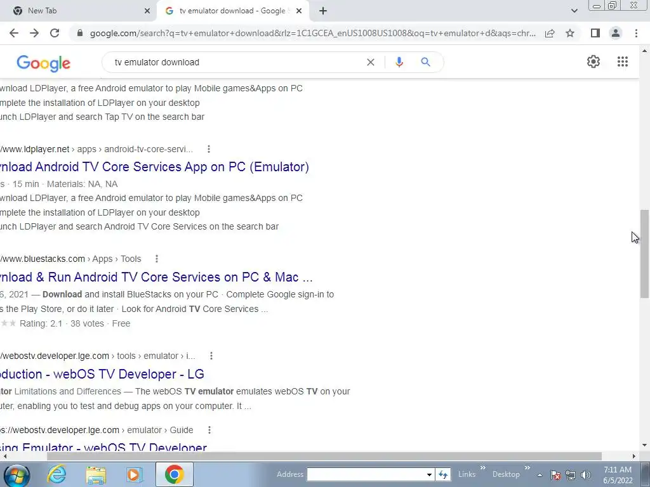The width and height of the screenshot is (650, 487).
Task: Click the scroll down arrow
Action: (x=644, y=446)
